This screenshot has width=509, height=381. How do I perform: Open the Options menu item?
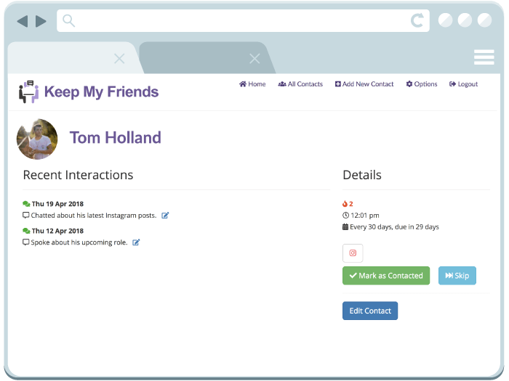(422, 84)
